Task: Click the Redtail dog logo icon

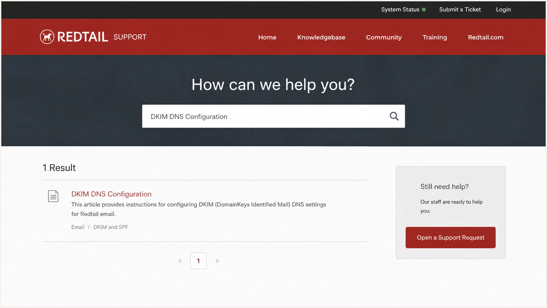Action: coord(47,37)
